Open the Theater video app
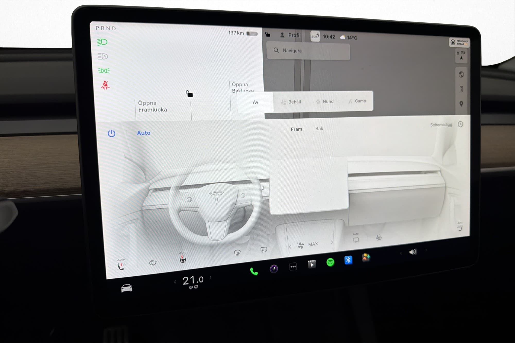Viewport: 515px width, 343px height. pyautogui.click(x=312, y=264)
